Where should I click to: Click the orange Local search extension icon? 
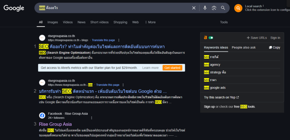pos(238,8)
